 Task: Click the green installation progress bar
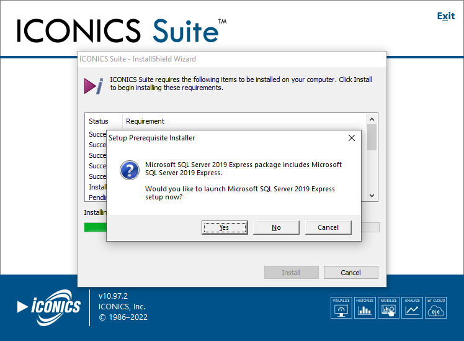point(96,227)
